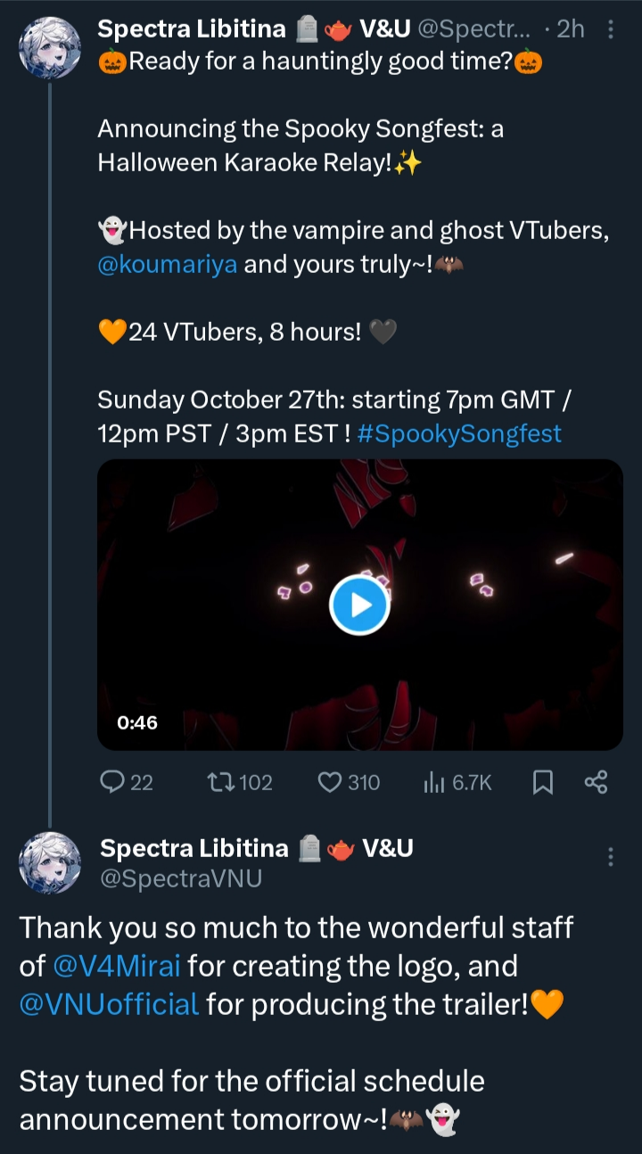Bookmark the Spooky Songfest announcement
The width and height of the screenshot is (642, 1154).
542,782
